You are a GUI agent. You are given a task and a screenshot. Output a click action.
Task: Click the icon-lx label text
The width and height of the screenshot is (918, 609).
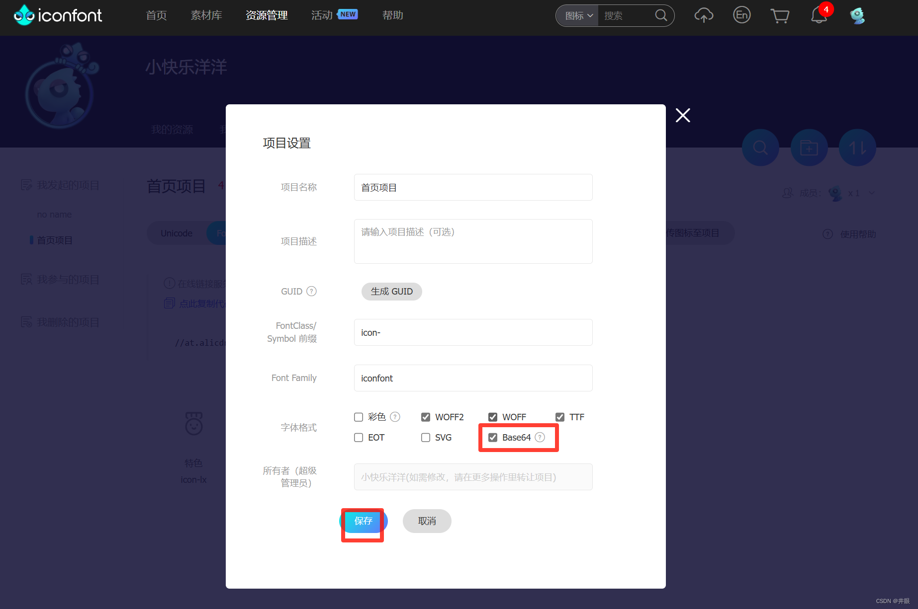point(193,480)
